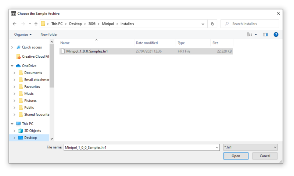
Task: Open the Favourites folder
Action: (32, 87)
